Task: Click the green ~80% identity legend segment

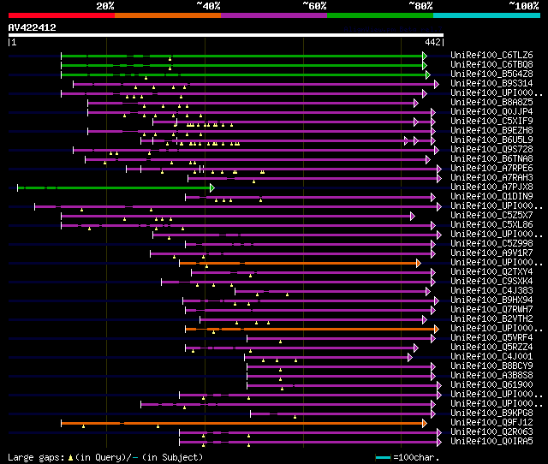Action: (x=380, y=15)
